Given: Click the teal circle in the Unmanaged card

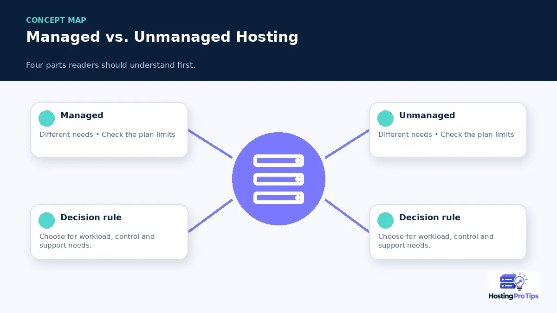Looking at the screenshot, I should [385, 118].
